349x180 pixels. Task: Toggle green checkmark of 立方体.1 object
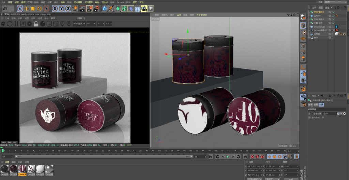(x=333, y=16)
